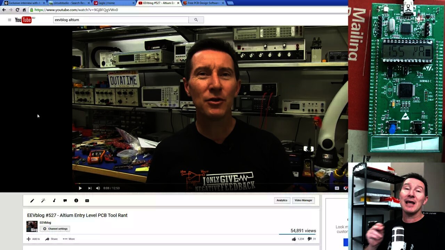Close the 'circuitstudio' tab

(89, 3)
